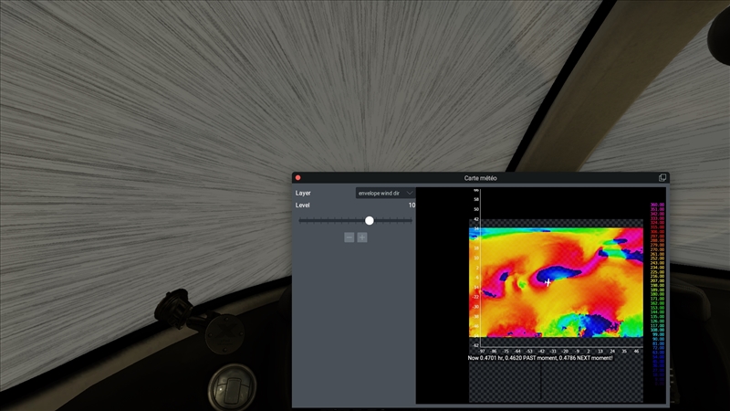The image size is (730, 411).
Task: Close the Carte météo window
Action: point(297,177)
